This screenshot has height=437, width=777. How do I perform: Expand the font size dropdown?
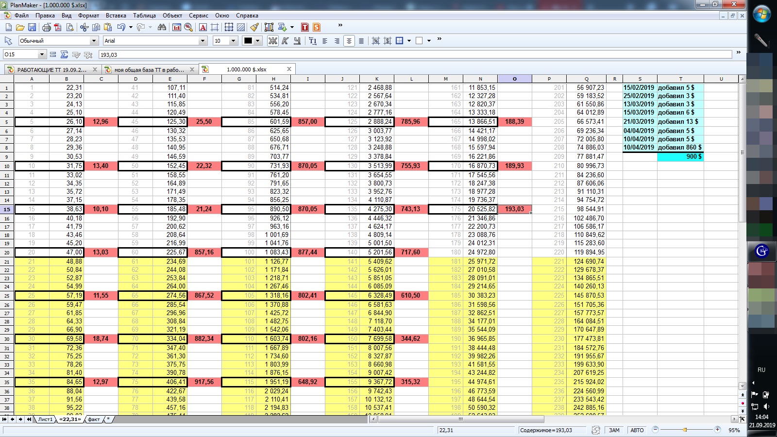[x=233, y=41]
